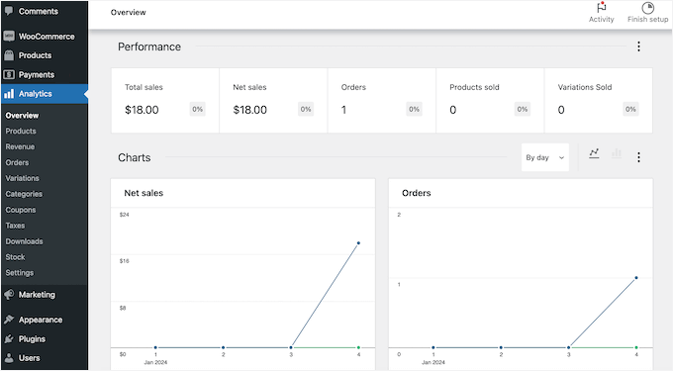Image resolution: width=673 pixels, height=371 pixels.
Task: Click the Plugins plug icon
Action: (9, 338)
